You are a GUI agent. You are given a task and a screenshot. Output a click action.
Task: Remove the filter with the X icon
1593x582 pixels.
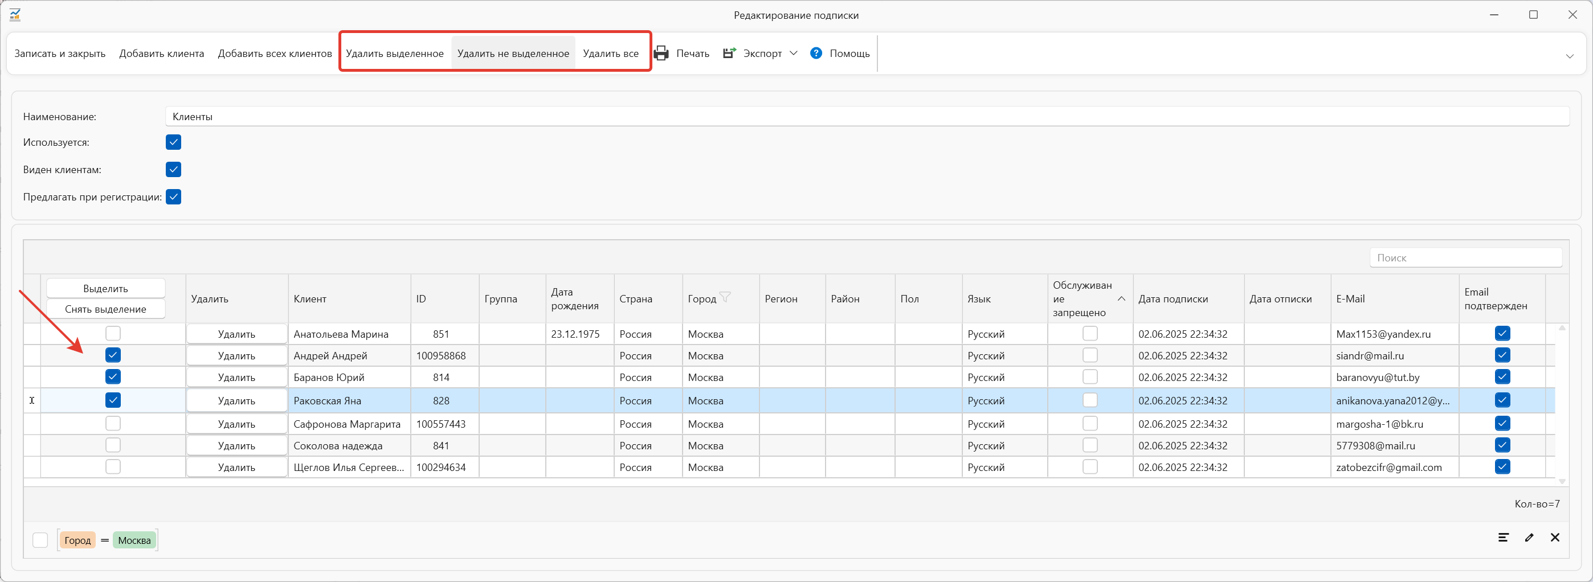[x=1555, y=538]
